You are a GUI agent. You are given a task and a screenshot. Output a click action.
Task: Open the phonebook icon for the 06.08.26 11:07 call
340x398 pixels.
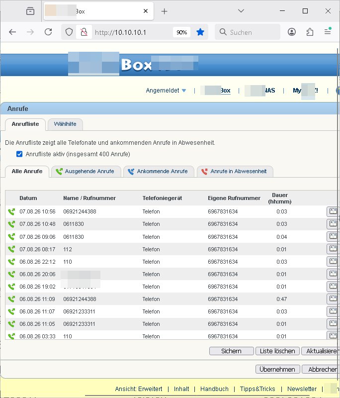click(333, 311)
